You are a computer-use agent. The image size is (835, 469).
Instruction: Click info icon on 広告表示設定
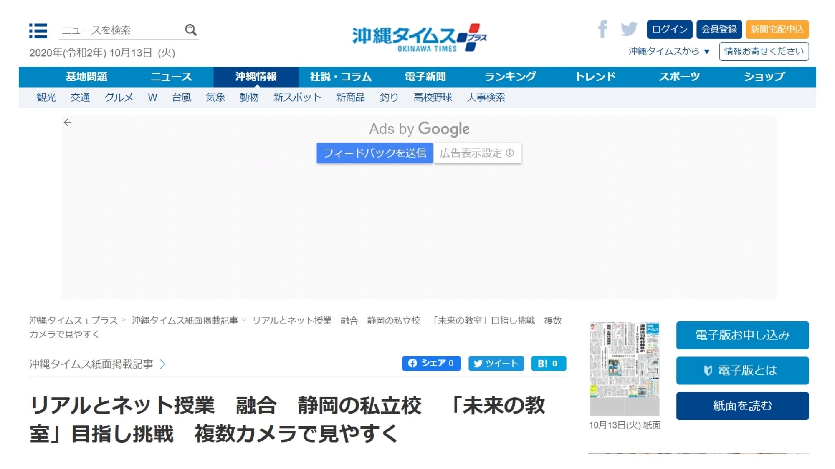pyautogui.click(x=510, y=153)
